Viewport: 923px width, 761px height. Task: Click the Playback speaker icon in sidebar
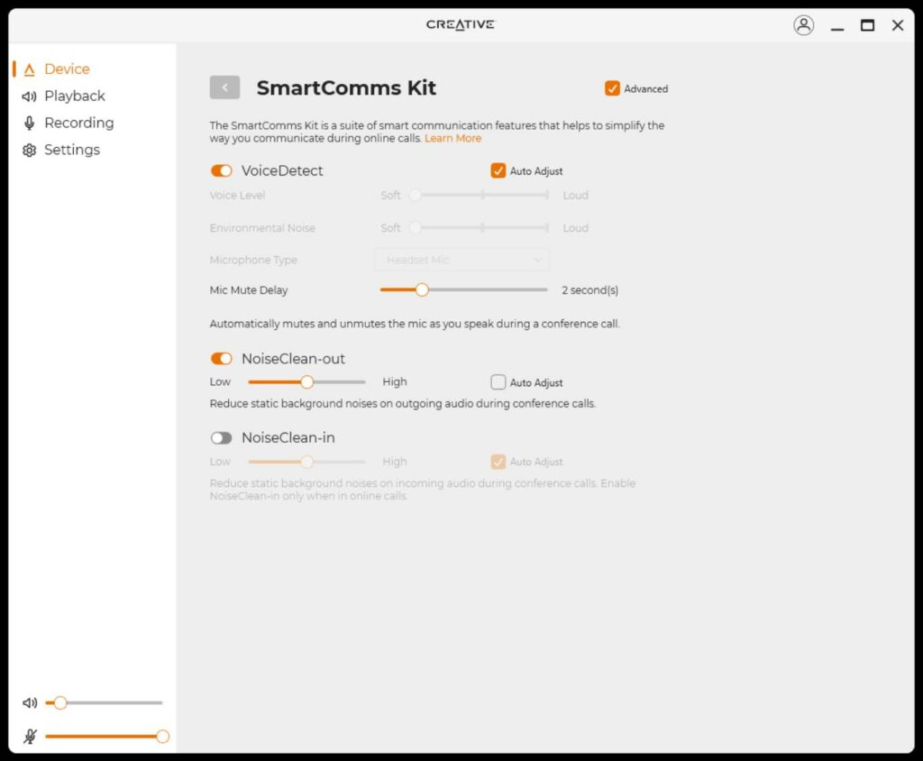pos(29,96)
